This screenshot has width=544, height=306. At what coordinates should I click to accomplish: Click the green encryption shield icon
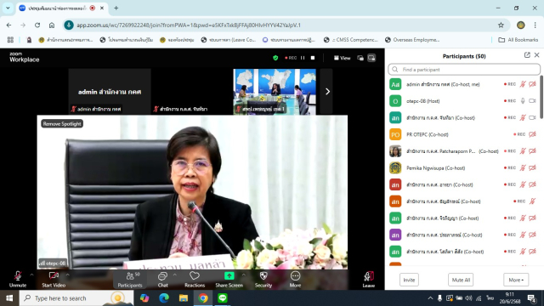[275, 58]
